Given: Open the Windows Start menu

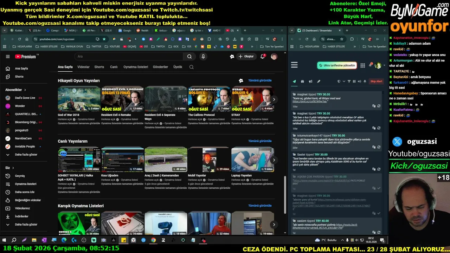Looking at the screenshot, I should (4, 240).
